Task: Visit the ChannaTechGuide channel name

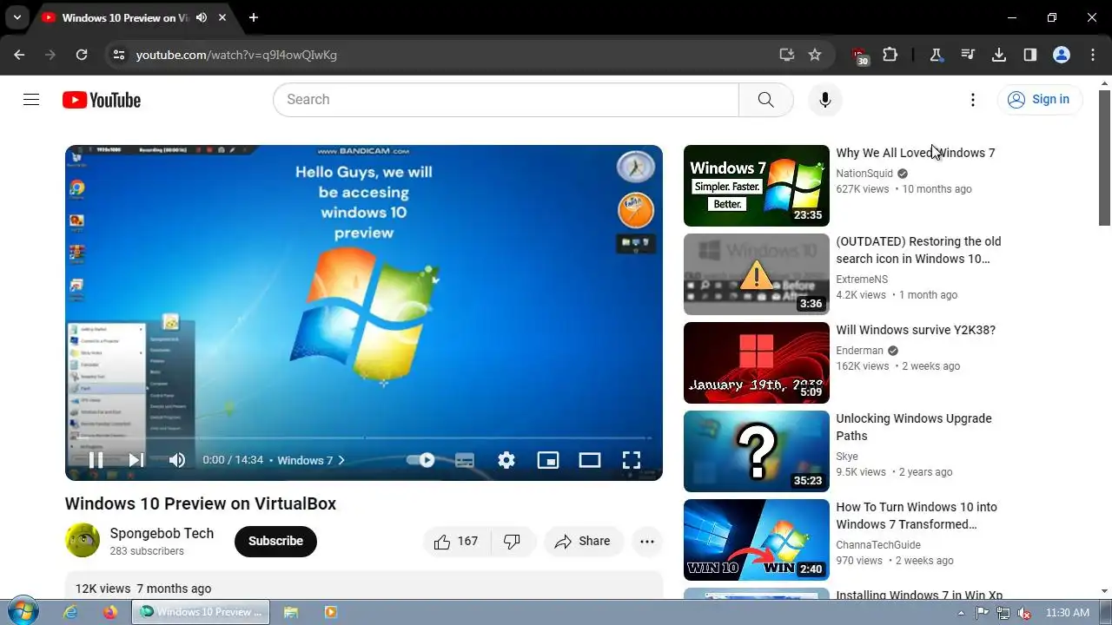Action: [878, 545]
